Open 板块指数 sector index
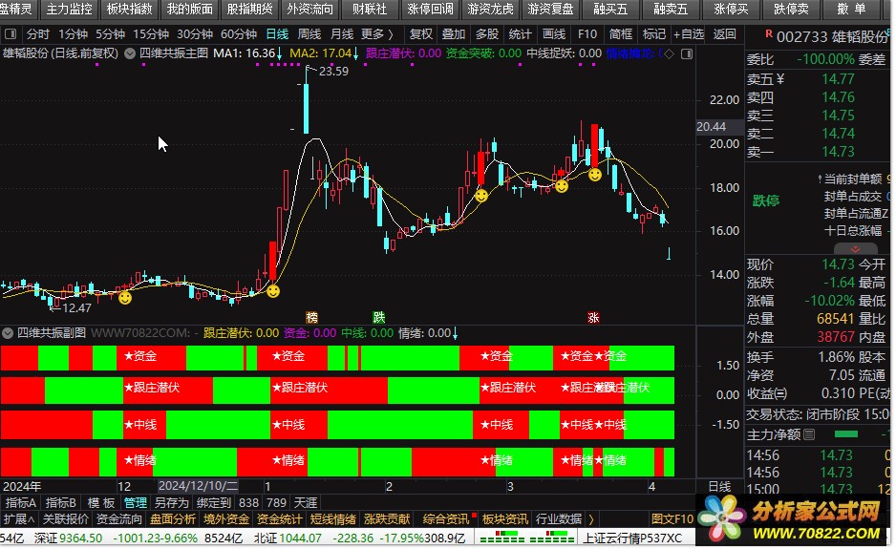 130,10
